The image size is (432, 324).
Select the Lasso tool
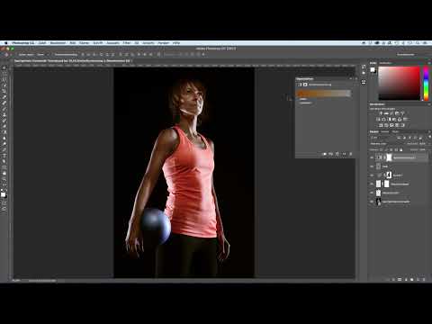pos(4,79)
